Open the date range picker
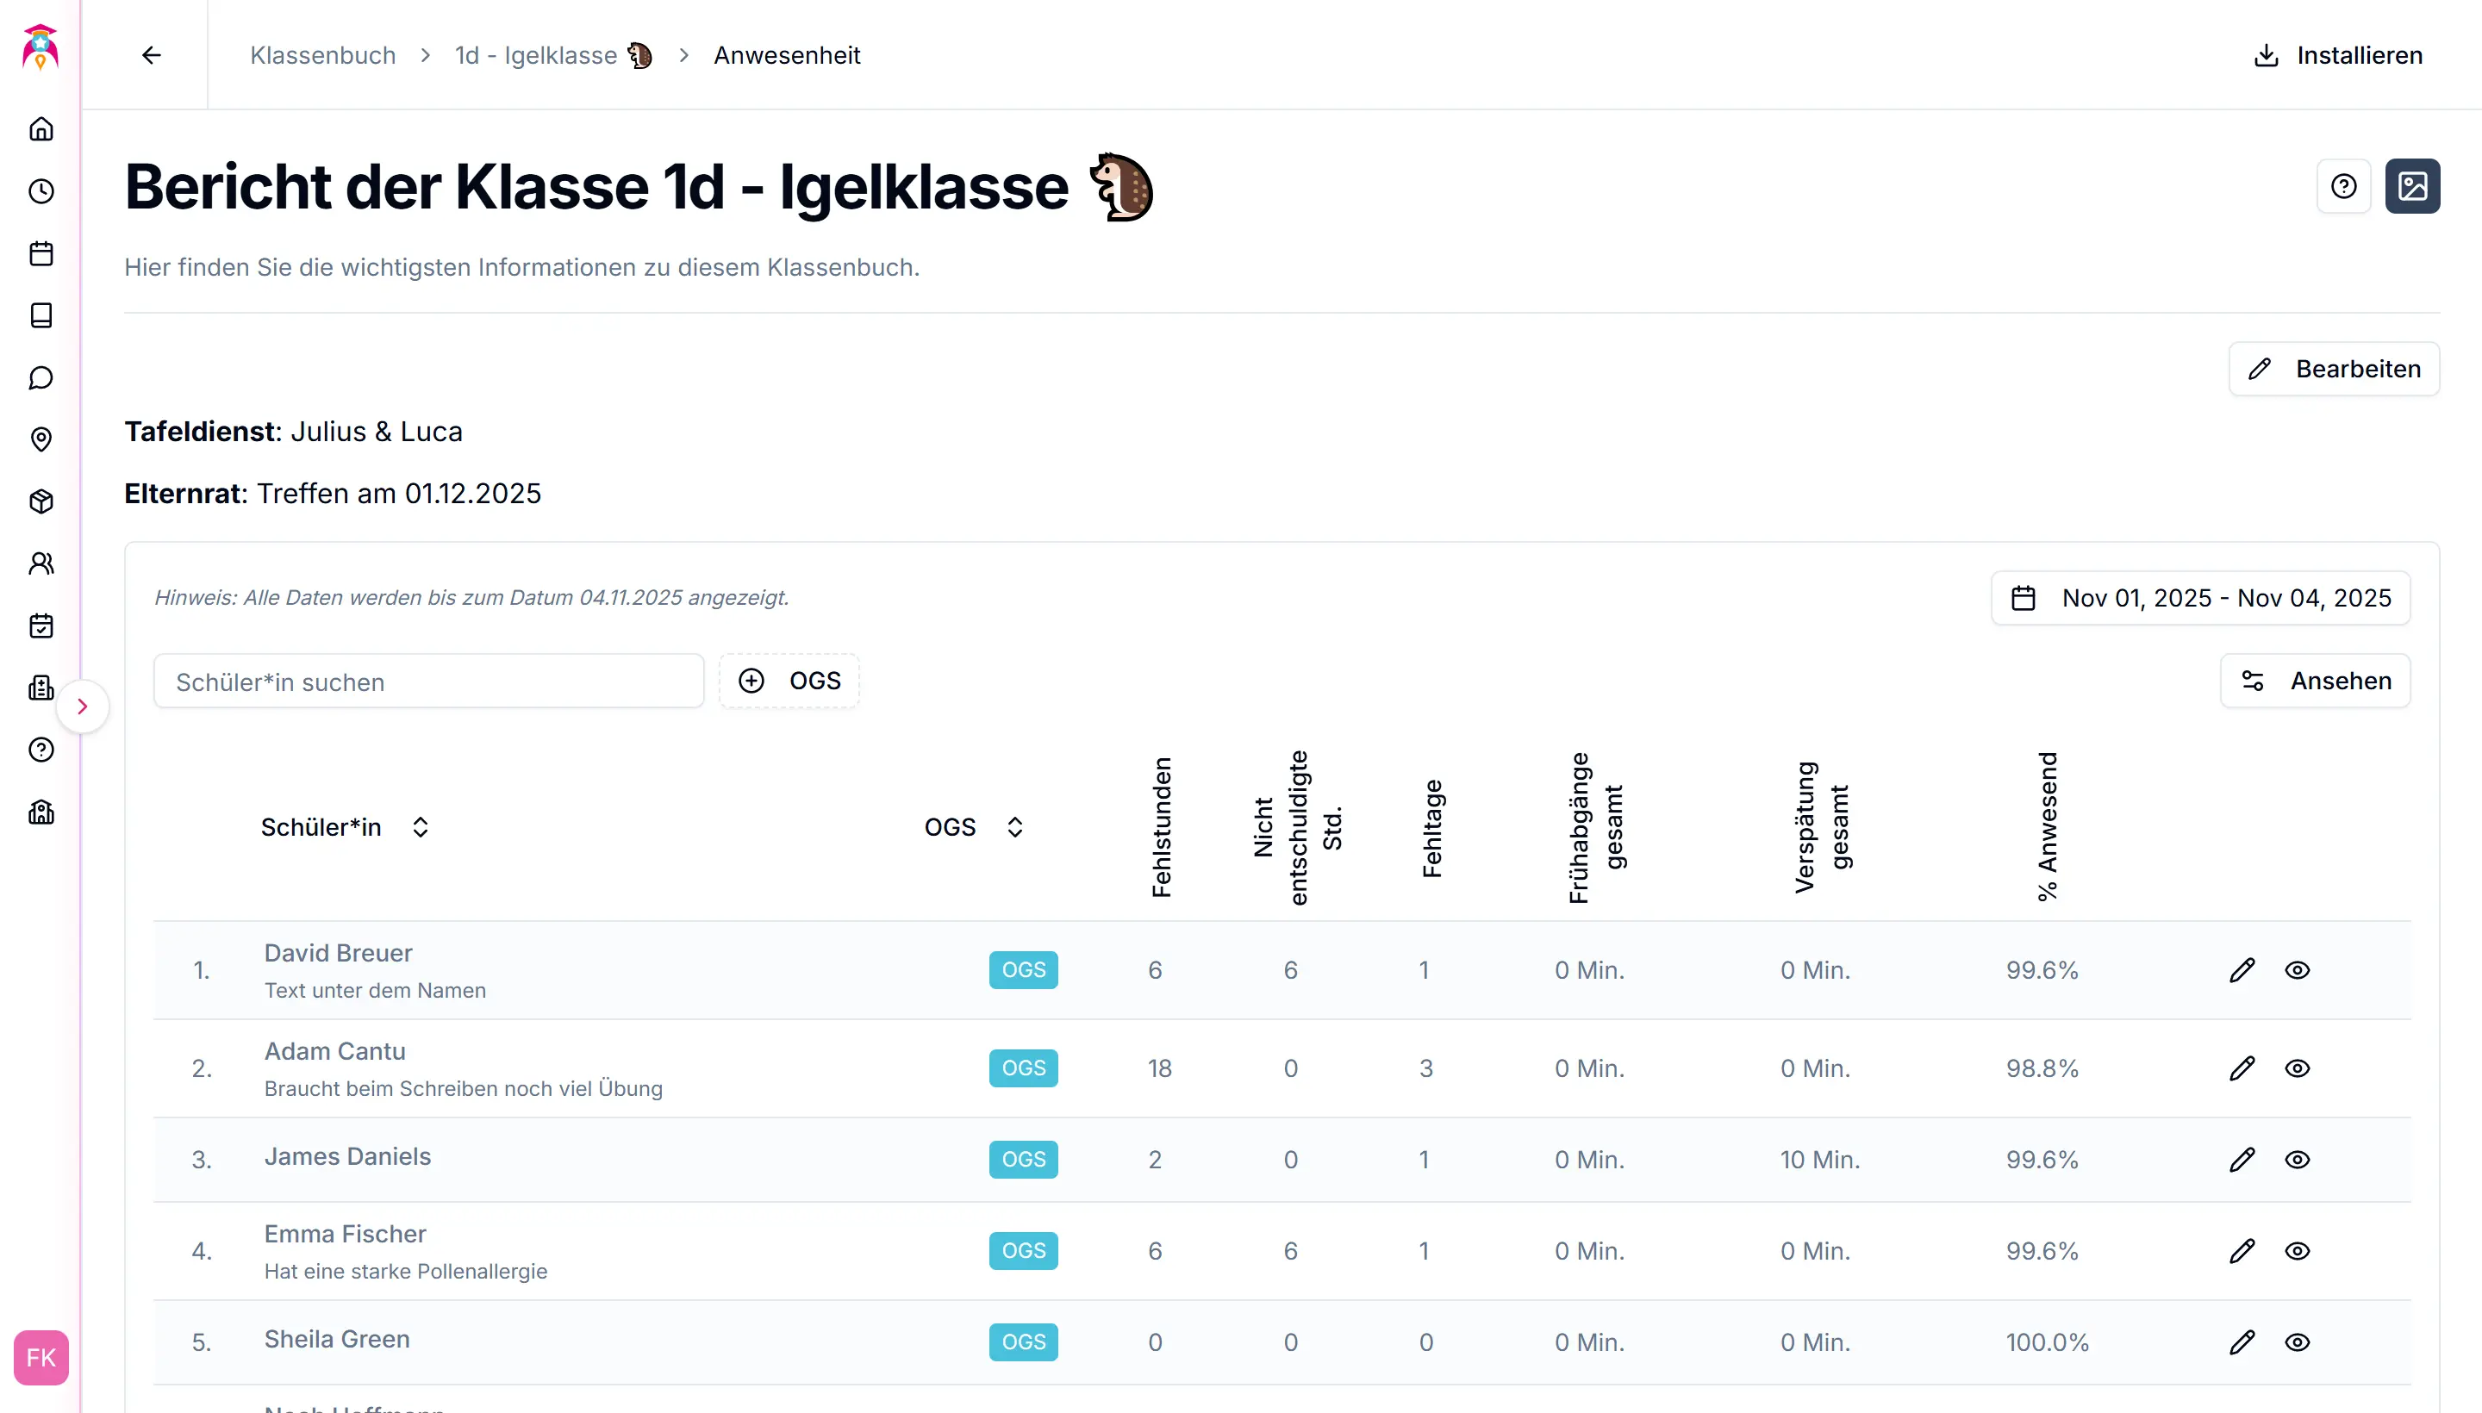2482x1413 pixels. (x=2200, y=598)
